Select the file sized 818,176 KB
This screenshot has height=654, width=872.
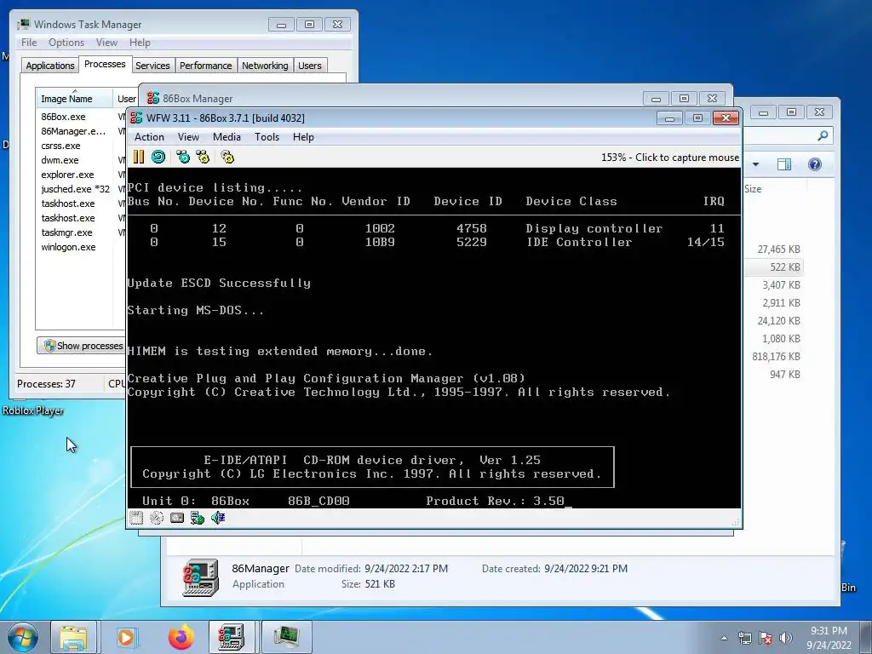(777, 357)
